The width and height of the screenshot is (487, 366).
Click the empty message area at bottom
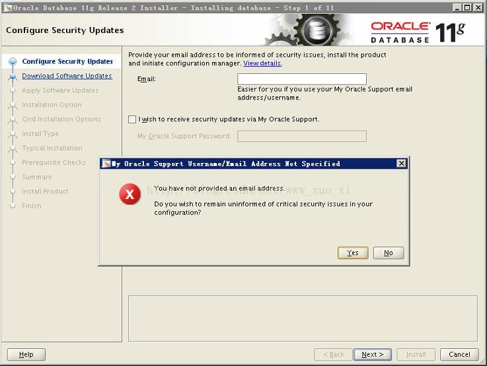point(303,319)
